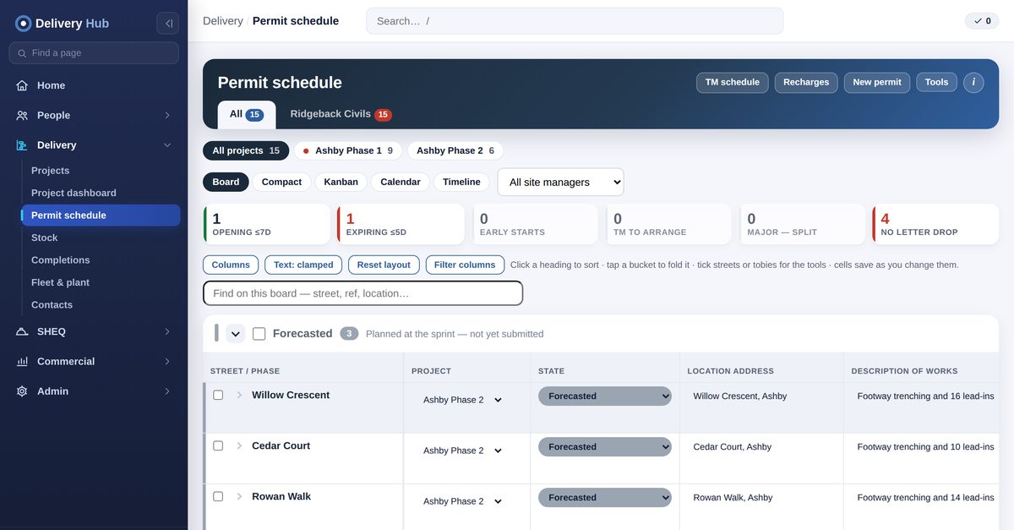
Task: Click the People icon in sidebar
Action: 22,115
